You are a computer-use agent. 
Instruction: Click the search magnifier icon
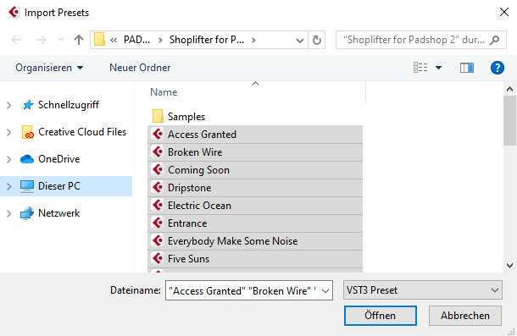pyautogui.click(x=494, y=40)
